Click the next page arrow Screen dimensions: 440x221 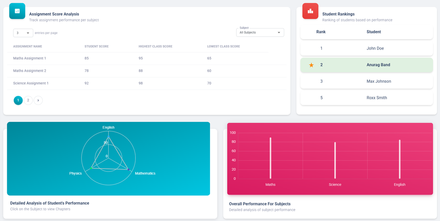coord(38,100)
